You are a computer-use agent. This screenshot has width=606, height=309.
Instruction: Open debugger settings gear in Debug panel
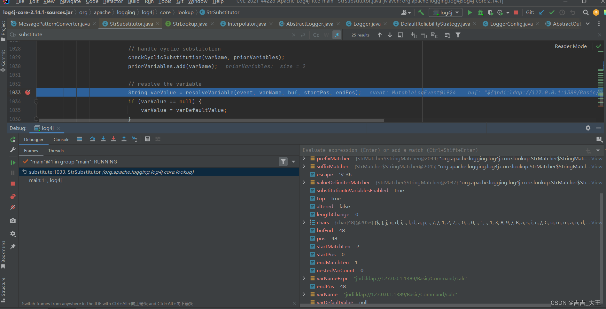pos(588,128)
